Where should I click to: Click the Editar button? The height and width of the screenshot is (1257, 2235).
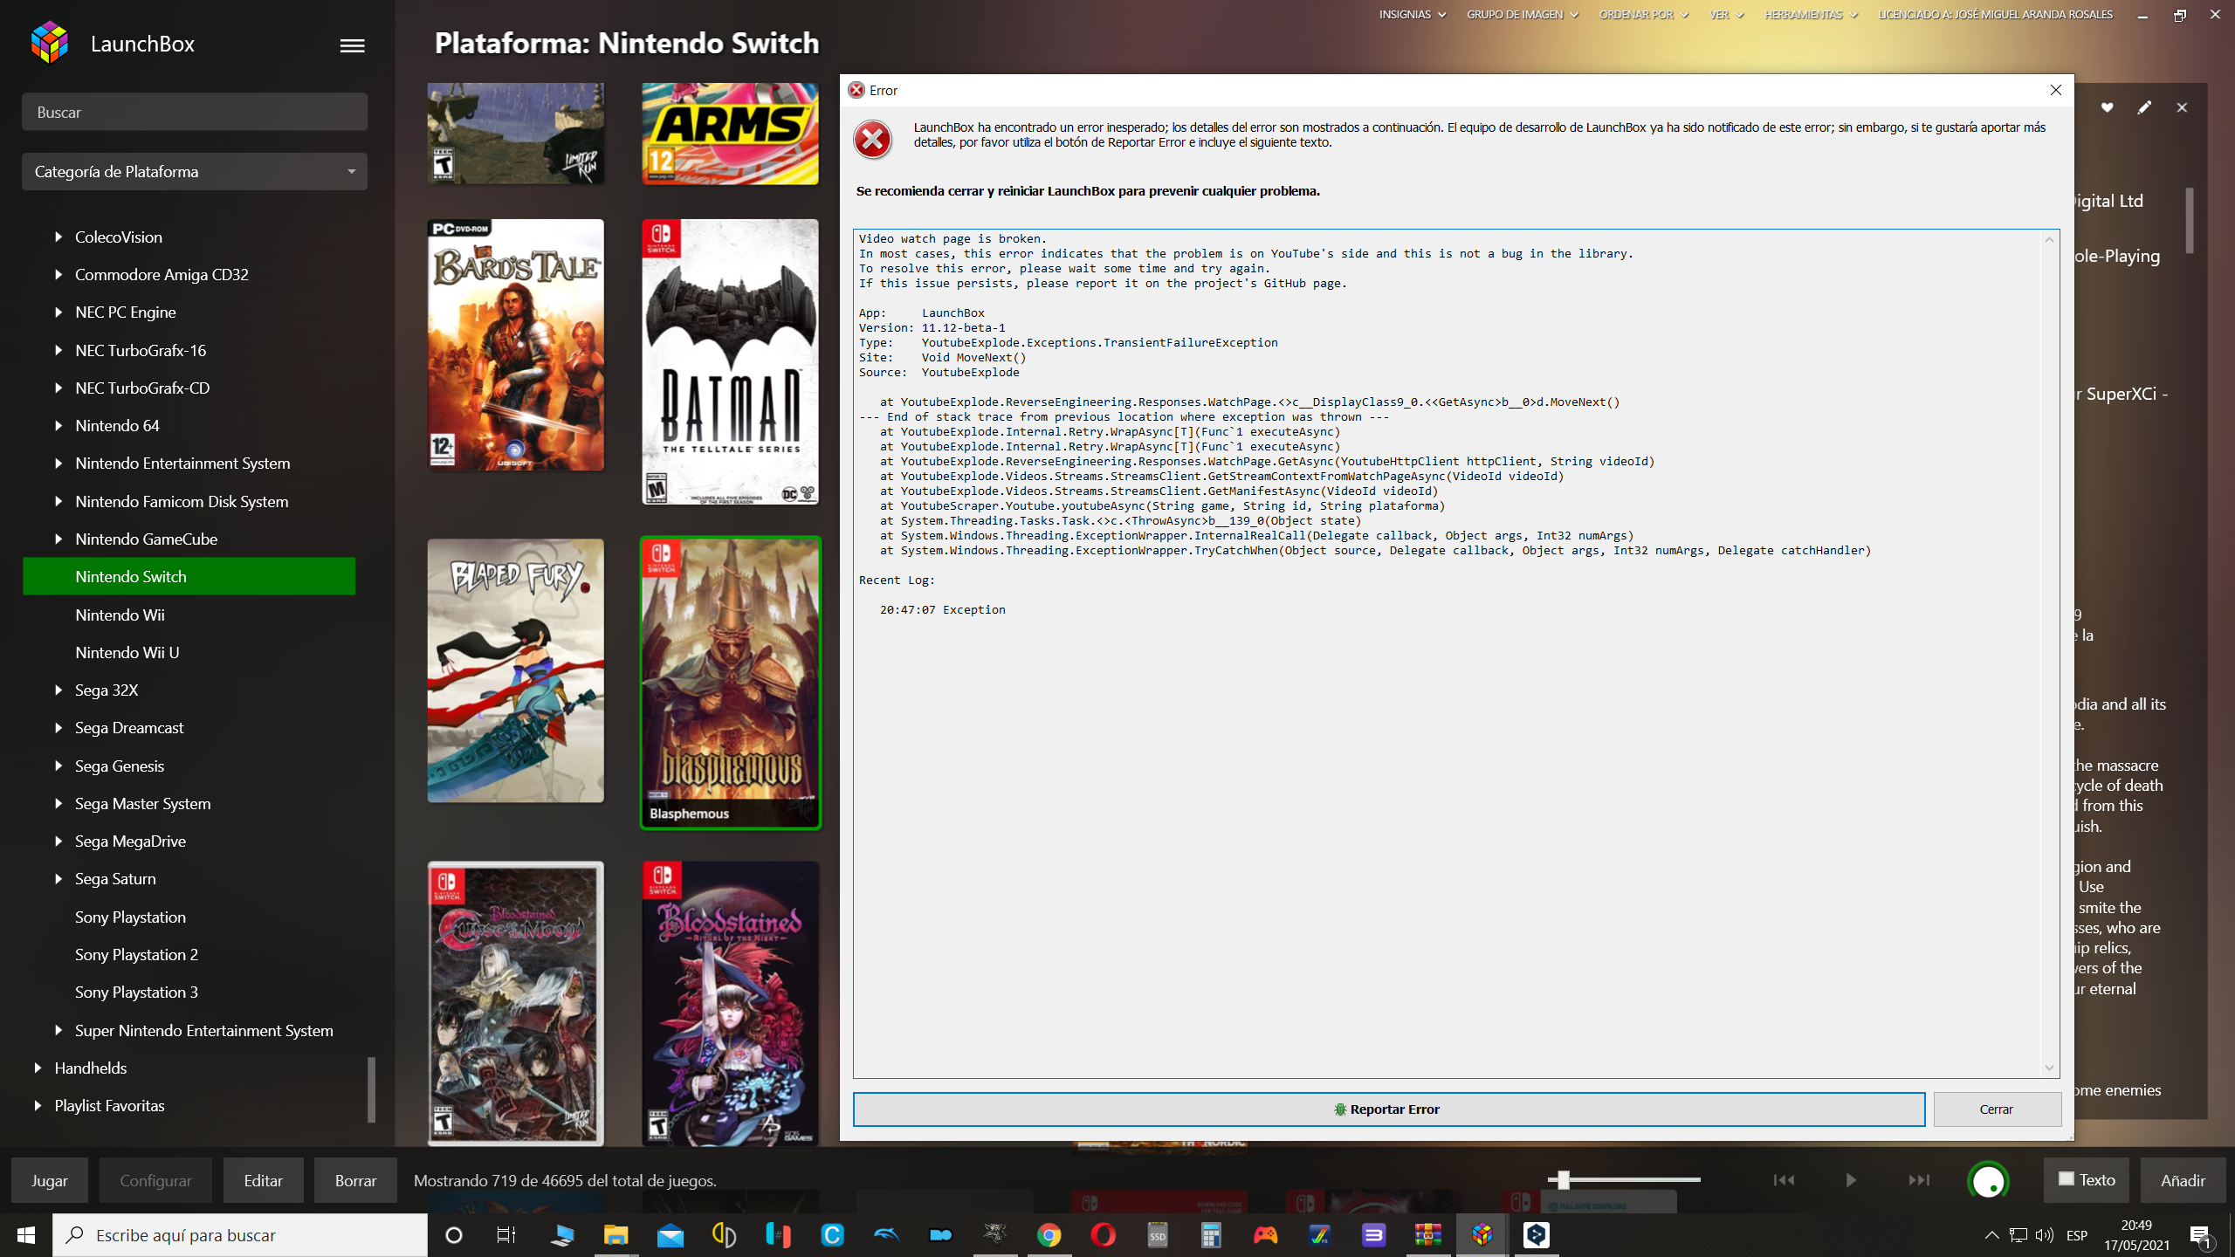point(263,1180)
